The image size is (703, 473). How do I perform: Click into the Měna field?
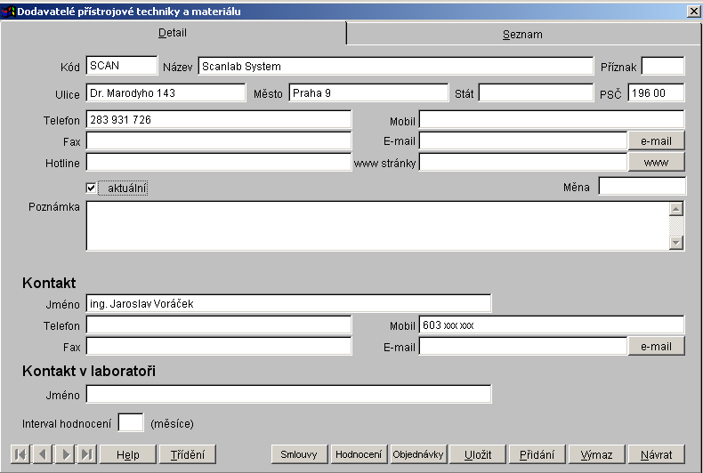tap(642, 186)
